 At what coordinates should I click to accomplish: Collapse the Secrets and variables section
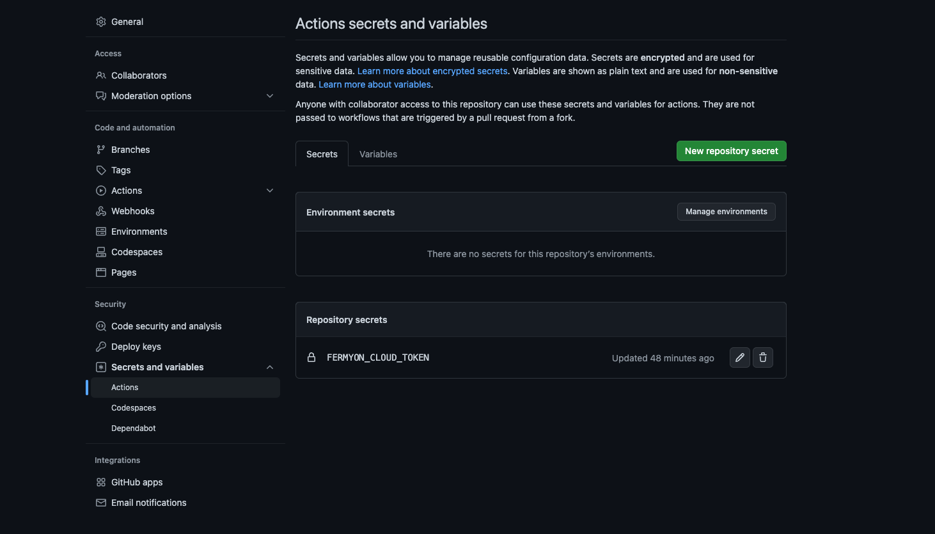click(x=270, y=366)
